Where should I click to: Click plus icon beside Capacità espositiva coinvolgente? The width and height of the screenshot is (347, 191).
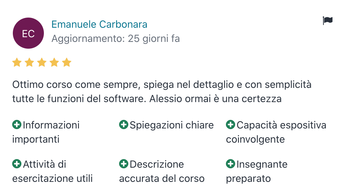pyautogui.click(x=230, y=125)
